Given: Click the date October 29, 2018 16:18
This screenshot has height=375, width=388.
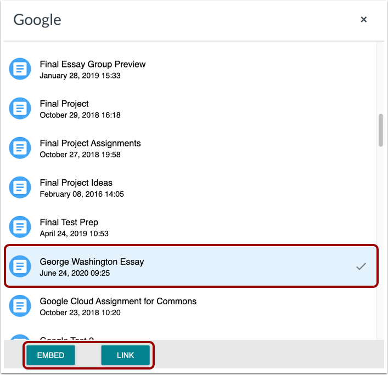Looking at the screenshot, I should point(80,115).
